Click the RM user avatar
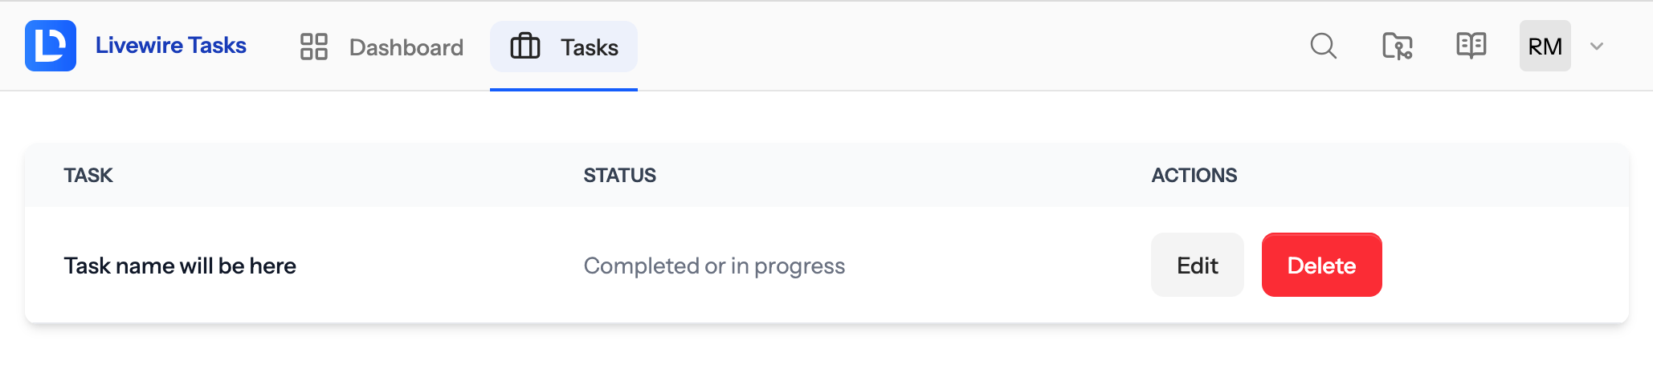1653x369 pixels. pyautogui.click(x=1545, y=46)
